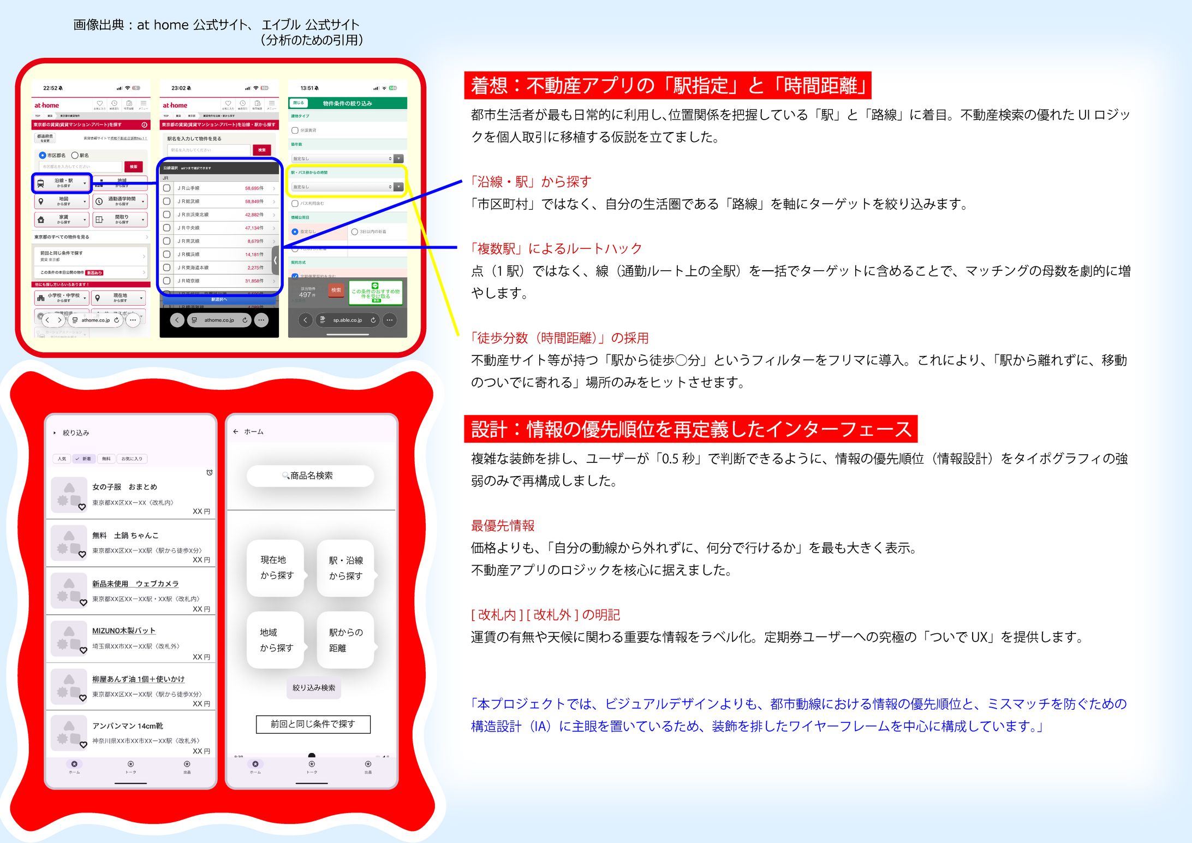Reload athome.co.jp page in 23:02 screen
The image size is (1192, 843).
245,320
